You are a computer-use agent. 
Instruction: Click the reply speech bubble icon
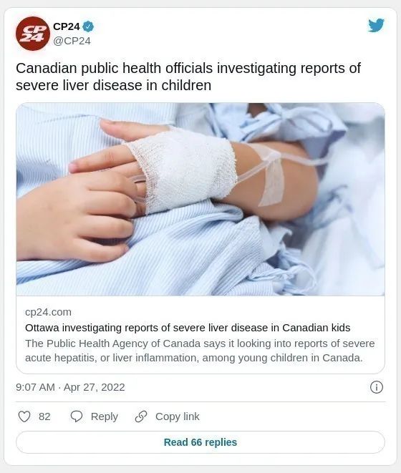pos(77,416)
